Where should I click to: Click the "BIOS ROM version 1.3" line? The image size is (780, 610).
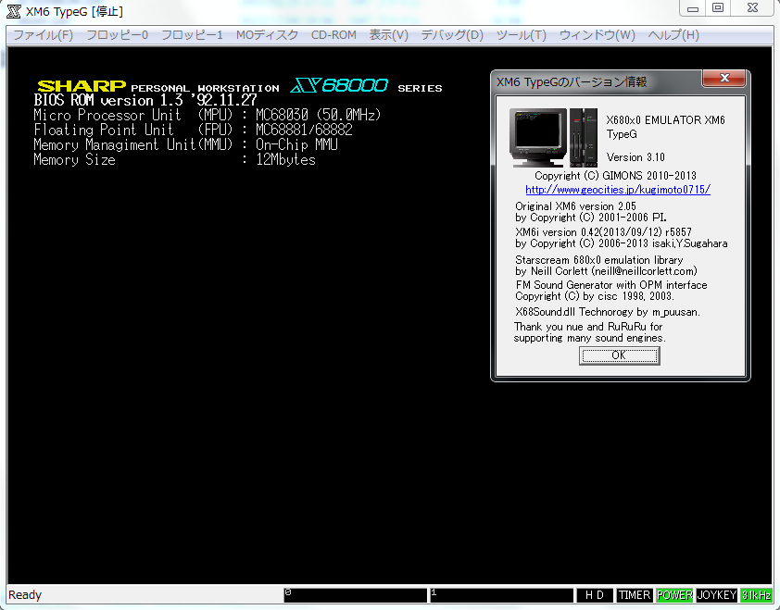coord(145,100)
